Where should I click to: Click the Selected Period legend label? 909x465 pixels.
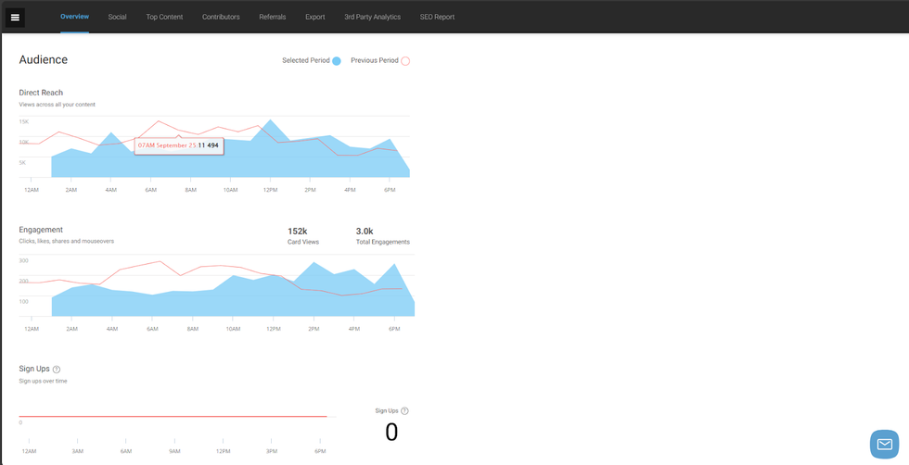pyautogui.click(x=305, y=61)
